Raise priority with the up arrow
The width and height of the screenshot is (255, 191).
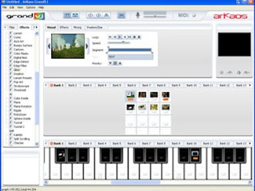point(120,63)
